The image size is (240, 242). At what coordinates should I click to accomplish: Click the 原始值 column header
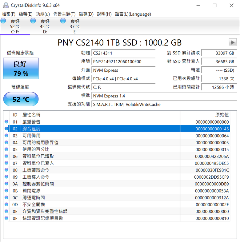(205, 115)
